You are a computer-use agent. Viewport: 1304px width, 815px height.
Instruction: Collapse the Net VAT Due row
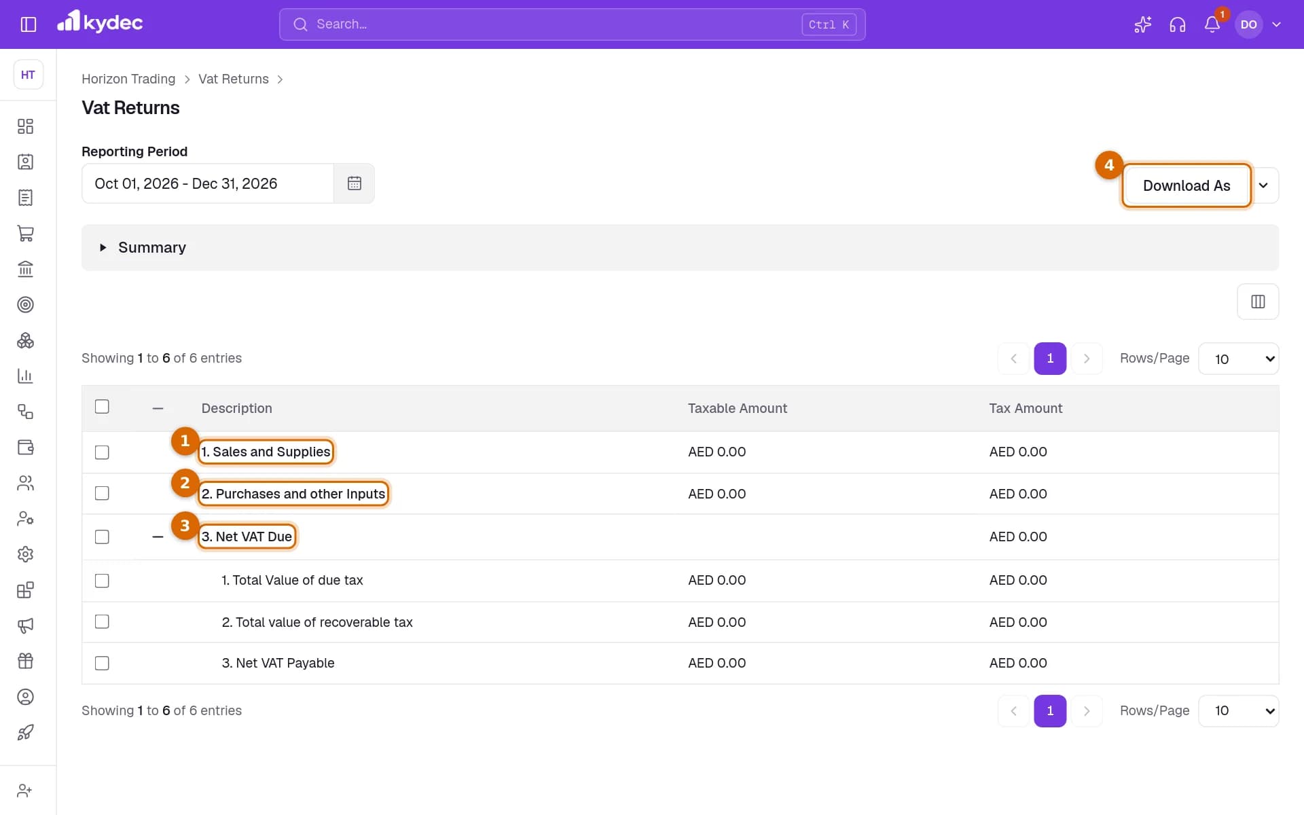point(158,537)
